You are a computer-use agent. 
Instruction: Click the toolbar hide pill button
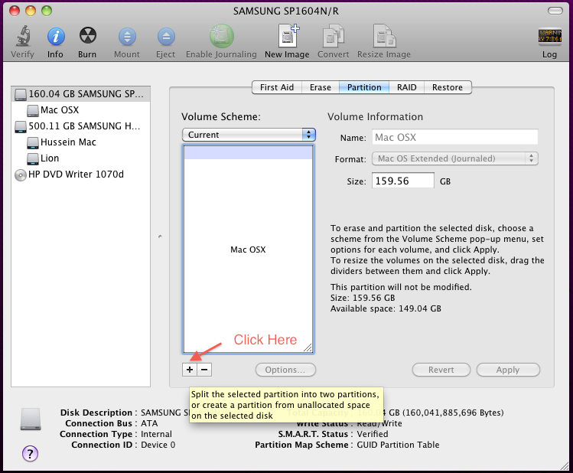[555, 11]
